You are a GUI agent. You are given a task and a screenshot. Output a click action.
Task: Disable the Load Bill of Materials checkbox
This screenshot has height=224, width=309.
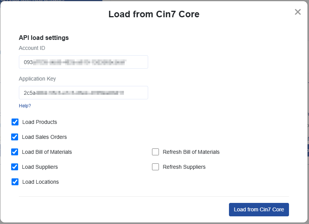(15, 152)
